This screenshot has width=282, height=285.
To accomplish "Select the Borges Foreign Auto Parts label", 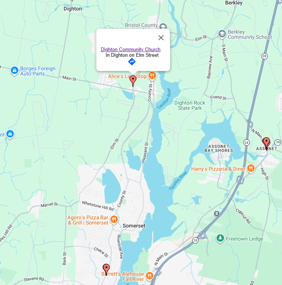I will tap(38, 71).
